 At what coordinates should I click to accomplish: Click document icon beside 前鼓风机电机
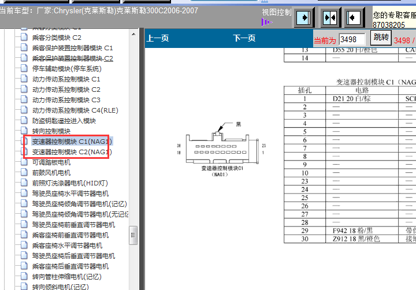tap(24, 172)
